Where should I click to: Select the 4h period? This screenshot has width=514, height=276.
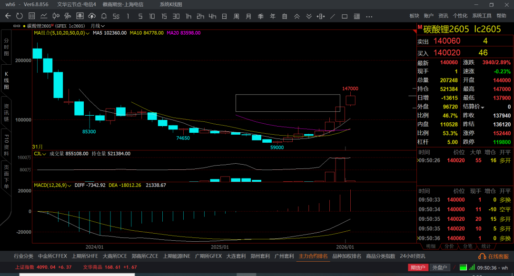(212, 16)
